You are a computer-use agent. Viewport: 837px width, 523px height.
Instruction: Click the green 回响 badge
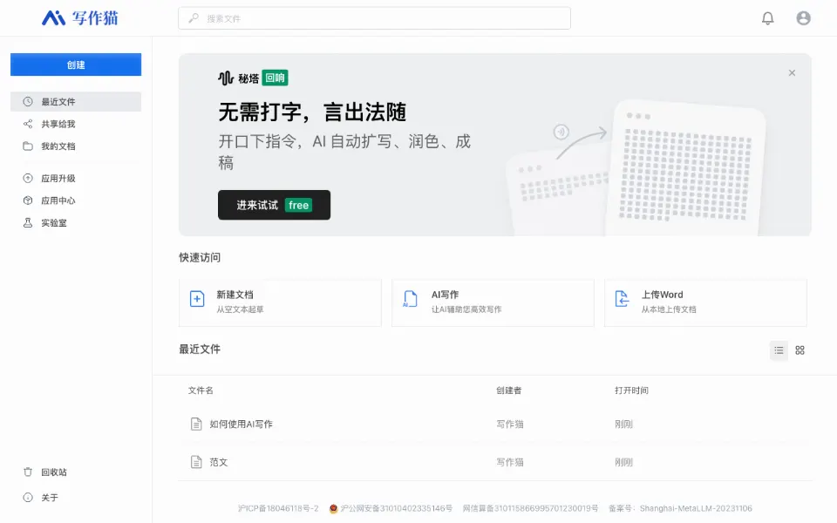275,78
